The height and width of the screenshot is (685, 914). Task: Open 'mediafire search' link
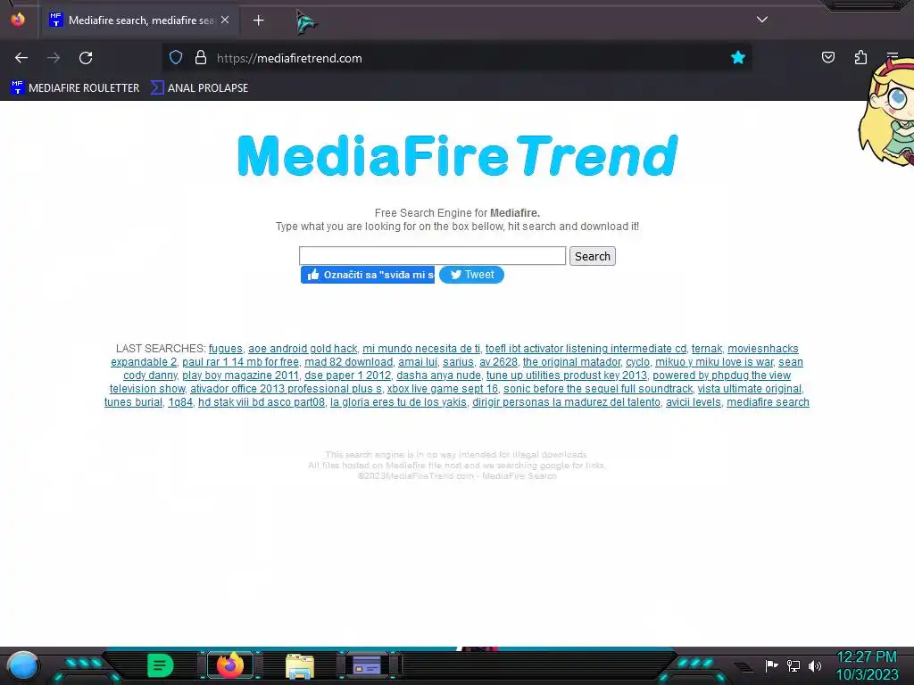point(768,402)
